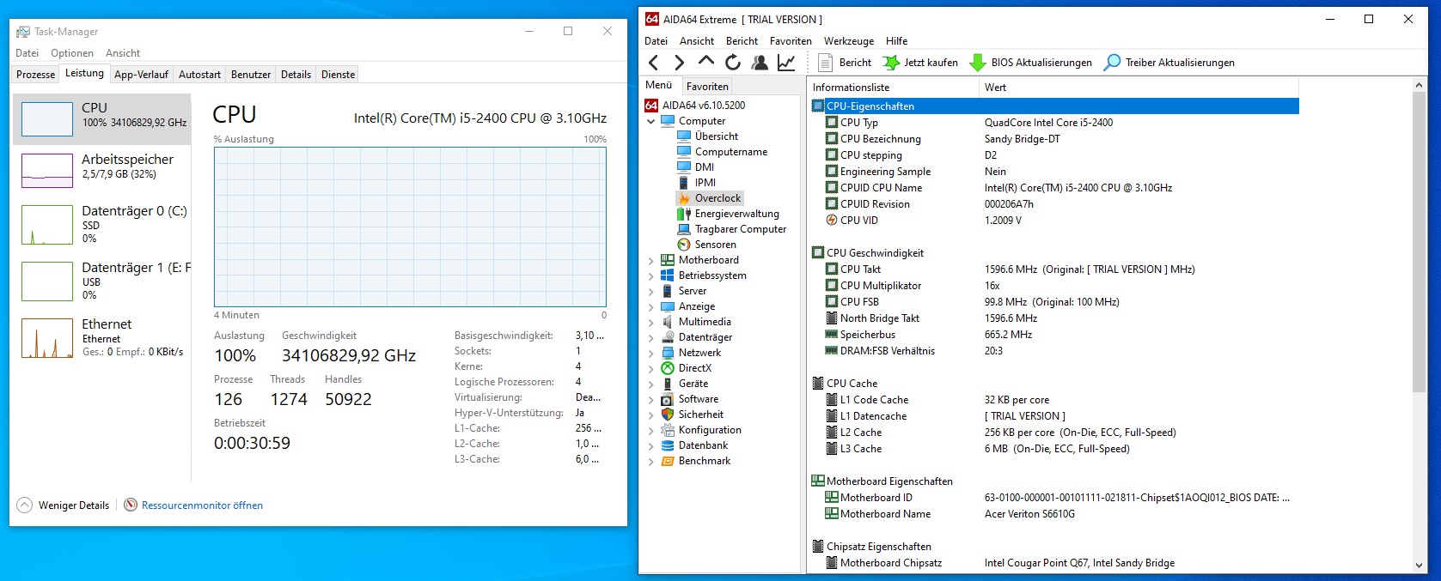
Task: Open Optionen menu in Task-Manager
Action: click(x=72, y=53)
